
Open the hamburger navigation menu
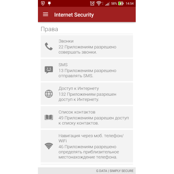[46, 14]
